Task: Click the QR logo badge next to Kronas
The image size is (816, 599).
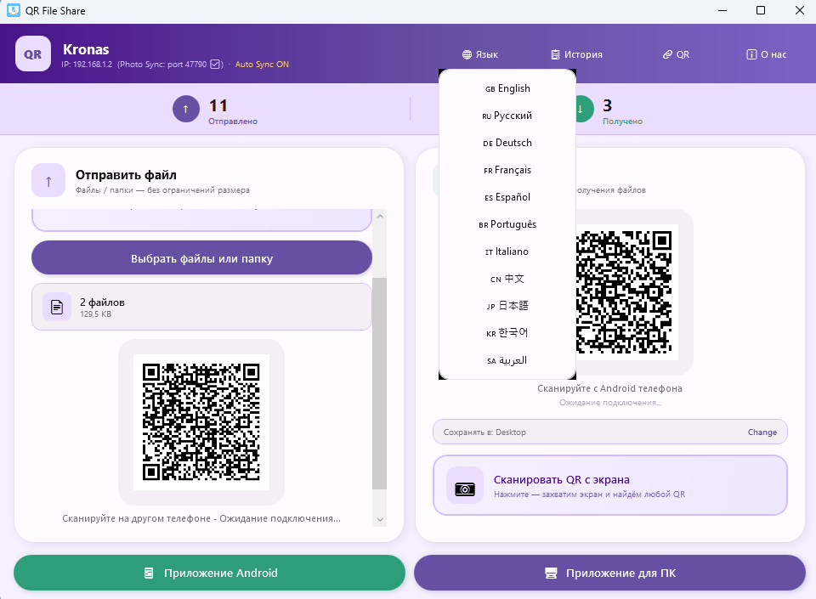Action: tap(33, 54)
